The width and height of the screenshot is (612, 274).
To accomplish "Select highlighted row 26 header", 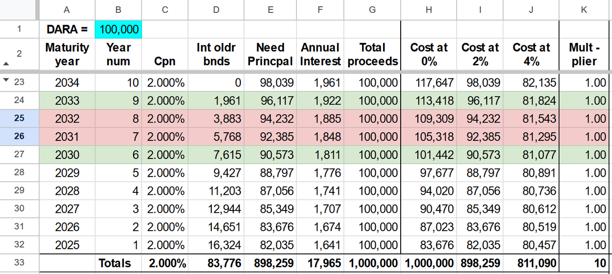I will click(19, 137).
